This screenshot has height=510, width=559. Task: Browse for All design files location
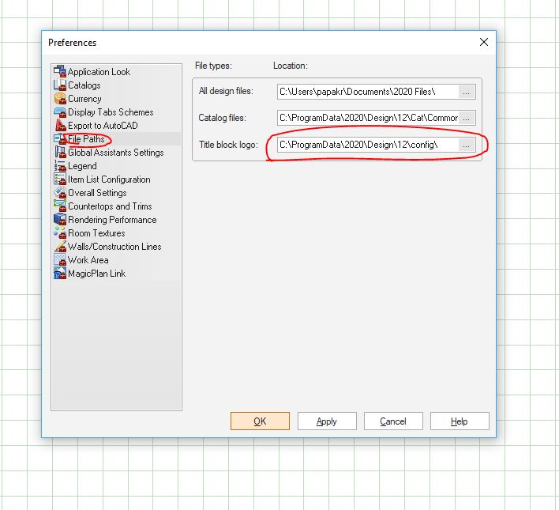pos(467,92)
